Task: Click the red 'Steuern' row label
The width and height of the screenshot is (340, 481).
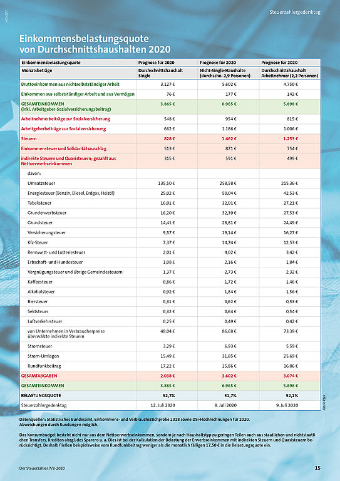Action: (29, 138)
